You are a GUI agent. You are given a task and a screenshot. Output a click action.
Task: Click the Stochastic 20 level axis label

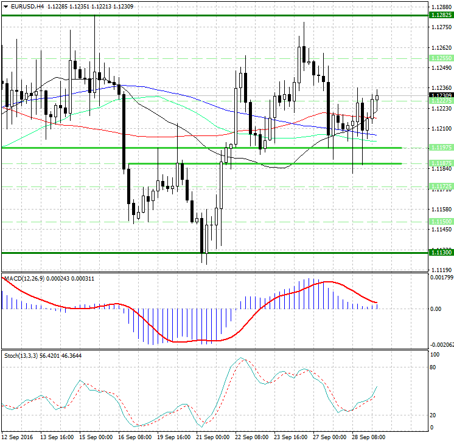(435, 415)
